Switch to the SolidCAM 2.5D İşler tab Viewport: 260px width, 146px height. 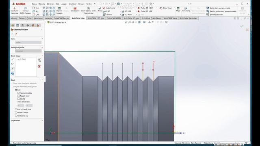click(x=96, y=18)
